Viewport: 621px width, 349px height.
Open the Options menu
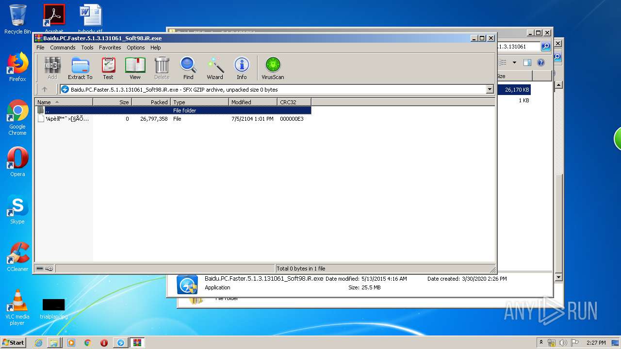click(136, 48)
